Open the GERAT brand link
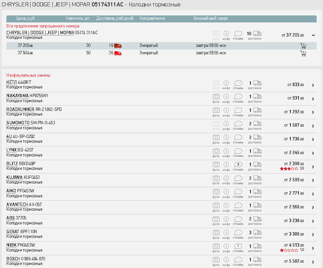Screen dimensions: 323x268 click(x=13, y=231)
